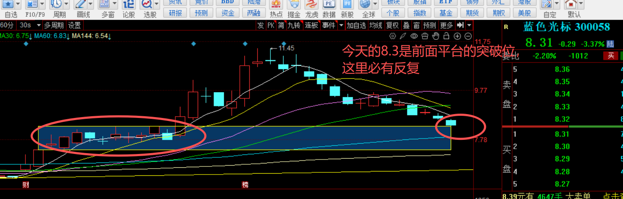The width and height of the screenshot is (623, 199).
Task: Click the PK comparison item
Action: pos(271,25)
